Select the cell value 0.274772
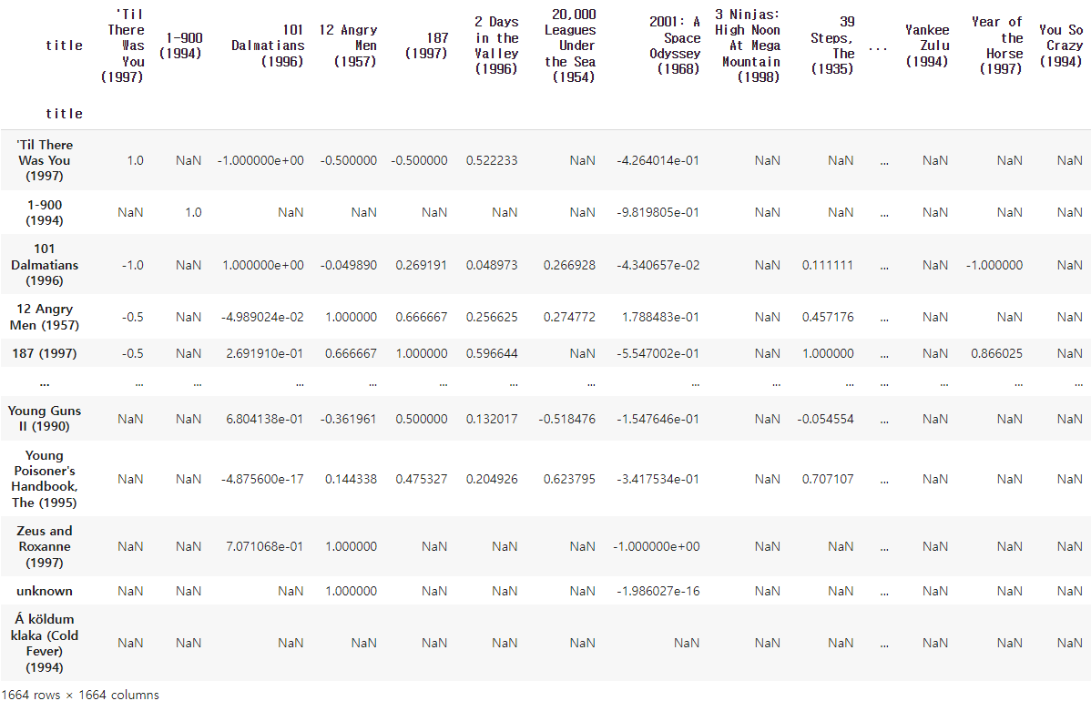This screenshot has width=1091, height=701. [570, 317]
